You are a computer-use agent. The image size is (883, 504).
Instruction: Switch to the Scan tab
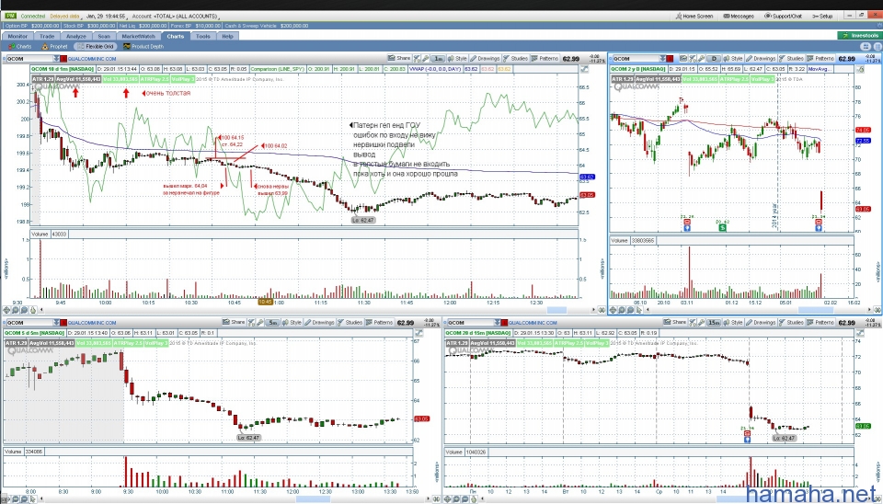point(104,36)
